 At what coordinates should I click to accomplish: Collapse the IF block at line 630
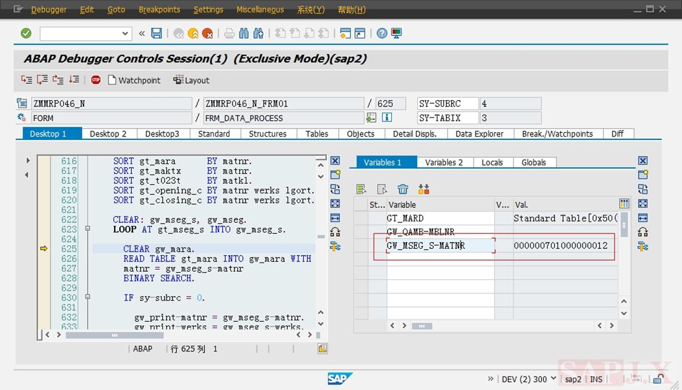88,297
